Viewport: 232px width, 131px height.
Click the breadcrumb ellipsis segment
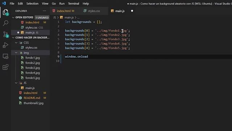click(78, 17)
